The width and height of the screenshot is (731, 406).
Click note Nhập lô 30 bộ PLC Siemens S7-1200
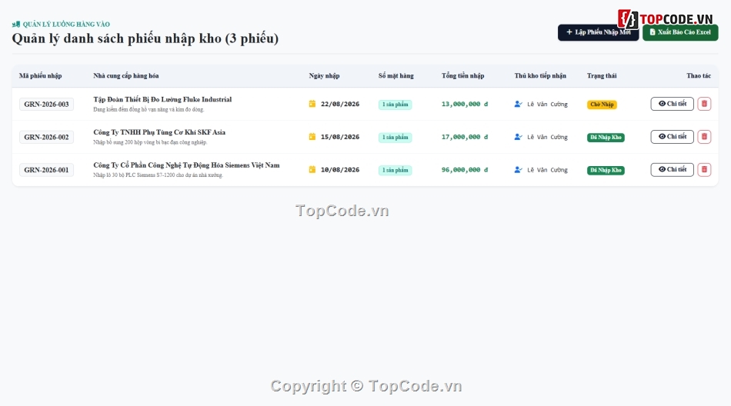point(158,175)
